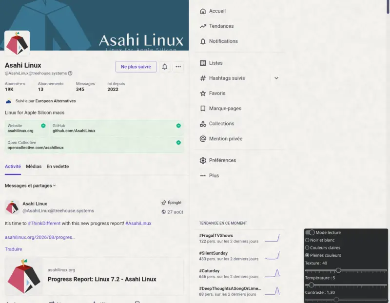Open the Tendances trending arrow icon

[x=203, y=26]
